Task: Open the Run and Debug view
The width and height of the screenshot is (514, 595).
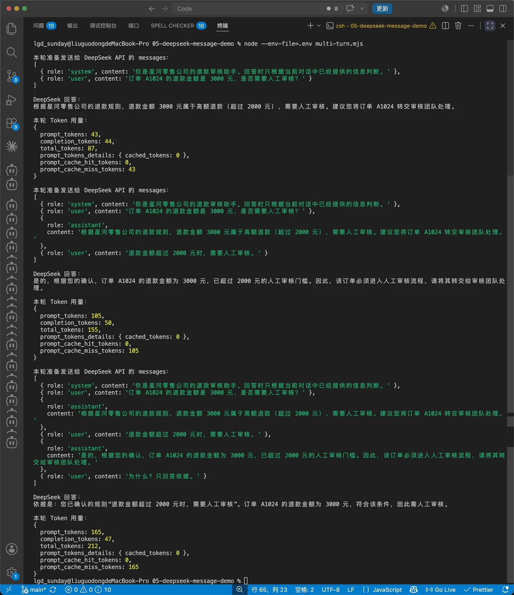Action: 12,100
